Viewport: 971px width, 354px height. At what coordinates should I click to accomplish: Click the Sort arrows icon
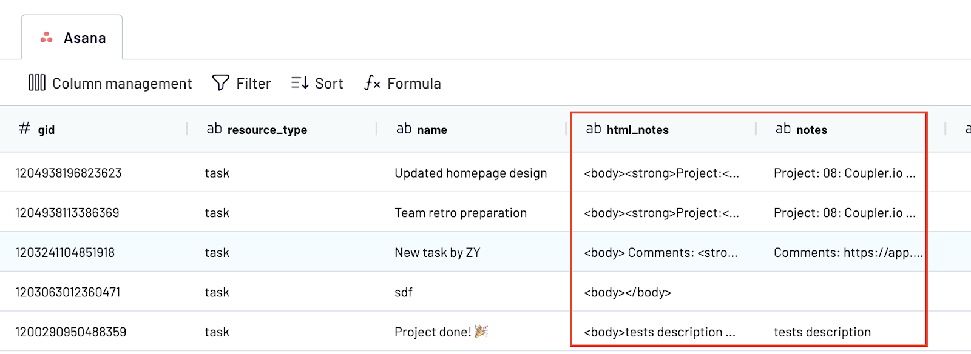point(300,82)
